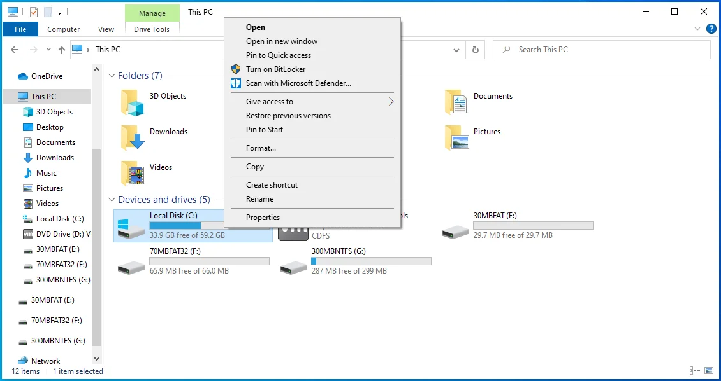Screen dimensions: 721x381
Task: Choose Turn on BitLocker
Action: [312, 69]
